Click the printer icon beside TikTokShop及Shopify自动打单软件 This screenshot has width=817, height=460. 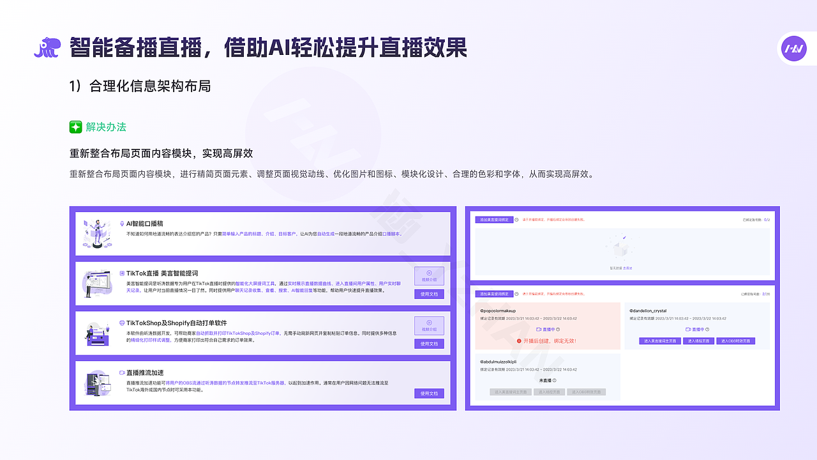121,323
